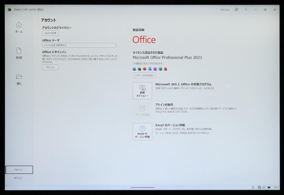
Task: Open the 更新オプション dropdown
Action: click(142, 91)
